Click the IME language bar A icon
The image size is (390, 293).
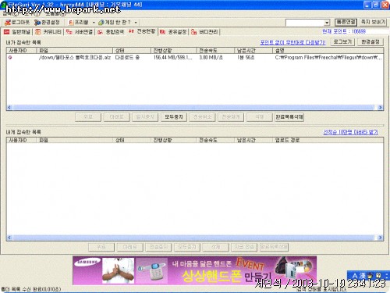pos(355,275)
